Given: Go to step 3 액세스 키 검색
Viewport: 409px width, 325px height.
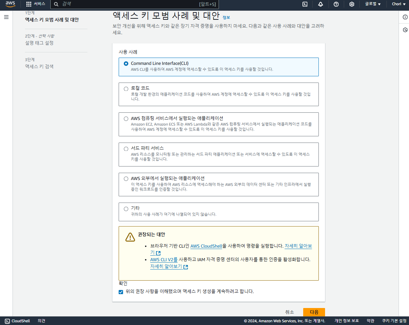Looking at the screenshot, I should (39, 67).
